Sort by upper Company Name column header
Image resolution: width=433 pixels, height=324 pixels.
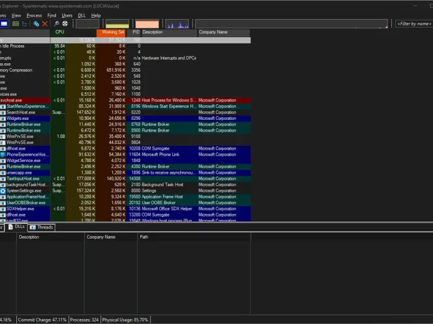(224, 32)
